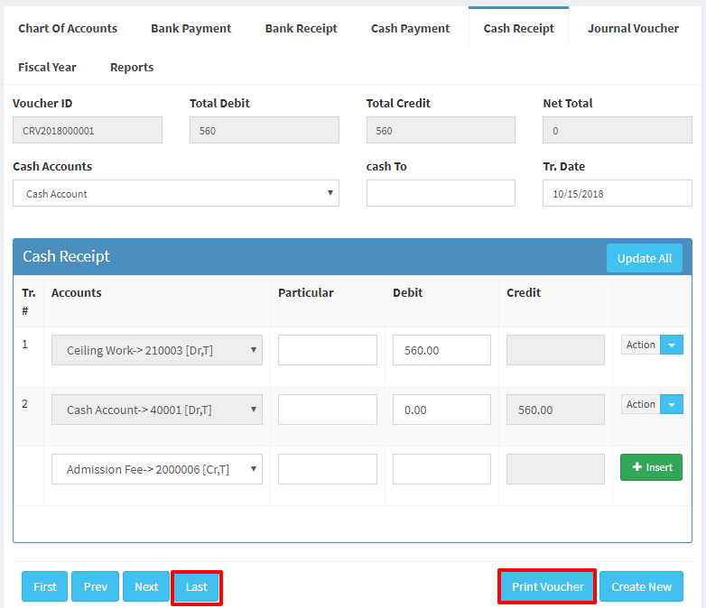
Task: Go to the Cash Payment tab
Action: [410, 28]
